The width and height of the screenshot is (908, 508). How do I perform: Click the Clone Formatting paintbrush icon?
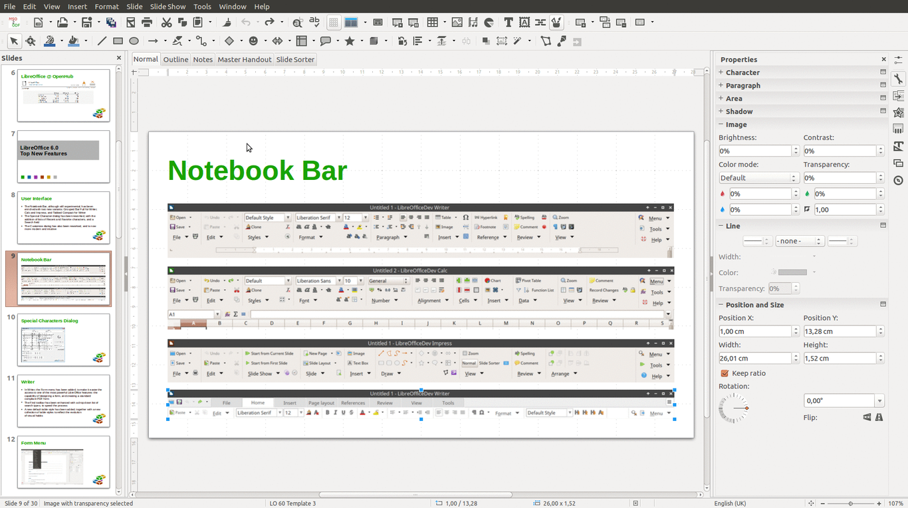coord(227,22)
